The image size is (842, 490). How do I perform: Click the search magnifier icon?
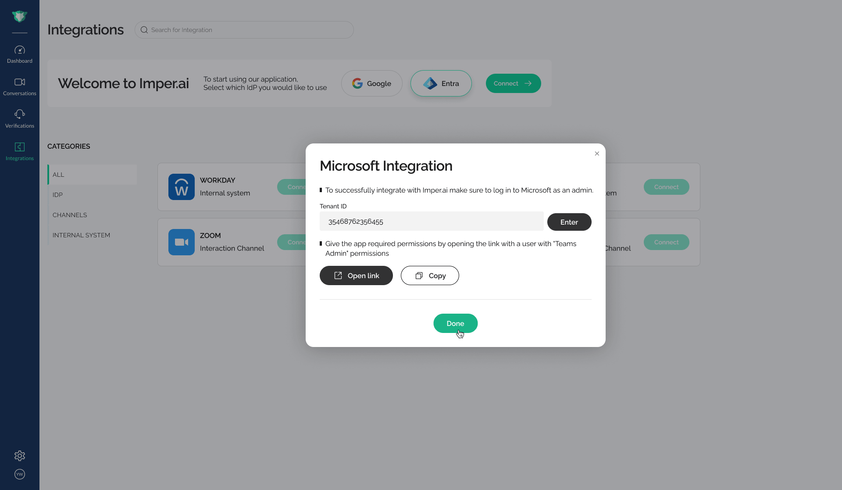point(144,29)
